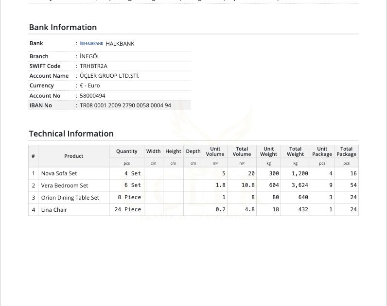
Task: Click the Total Weight column header
Action: 296,152
